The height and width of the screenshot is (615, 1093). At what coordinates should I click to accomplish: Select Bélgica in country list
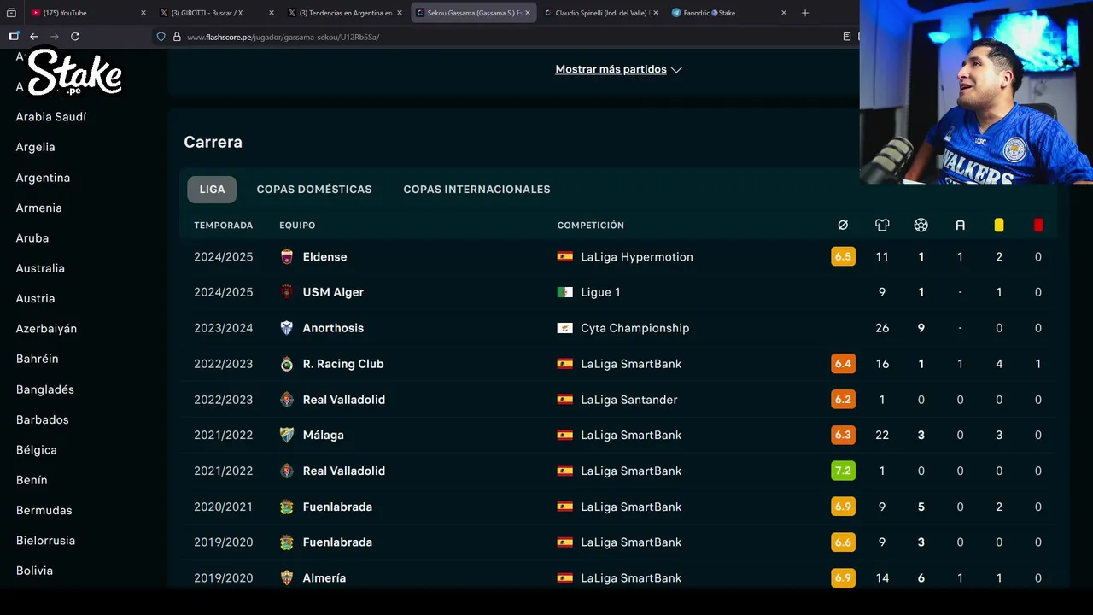point(36,450)
